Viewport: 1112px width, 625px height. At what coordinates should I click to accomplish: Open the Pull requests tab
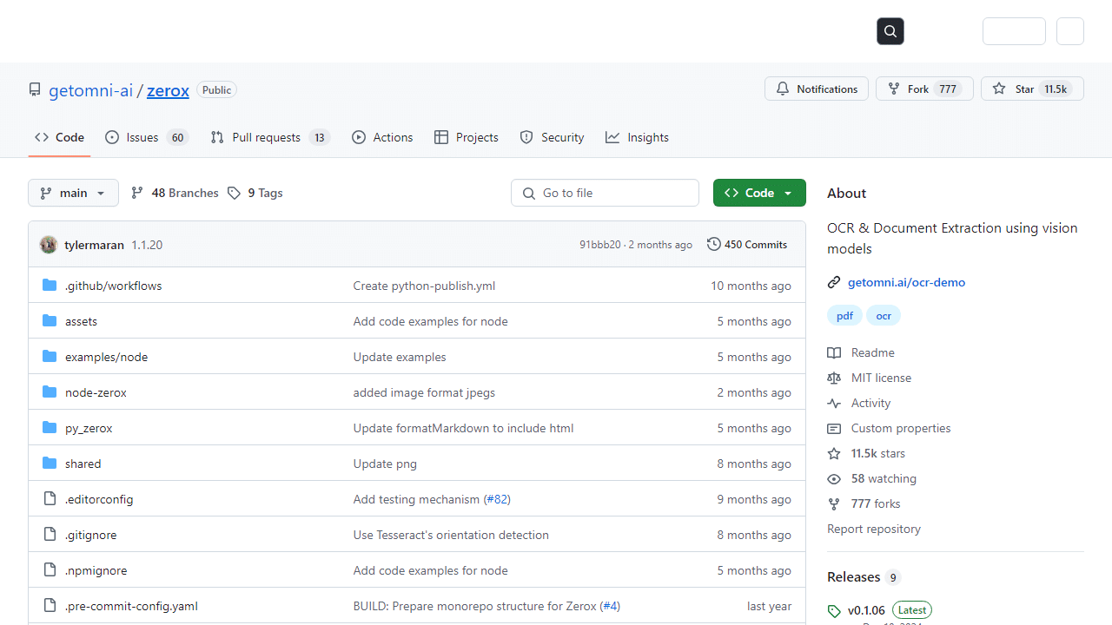(x=270, y=137)
